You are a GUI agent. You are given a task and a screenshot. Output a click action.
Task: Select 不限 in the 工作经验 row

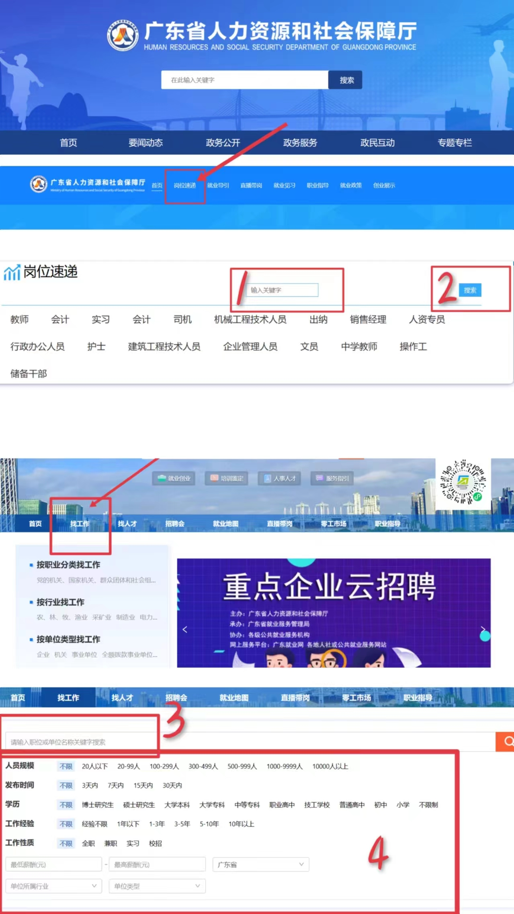point(66,824)
